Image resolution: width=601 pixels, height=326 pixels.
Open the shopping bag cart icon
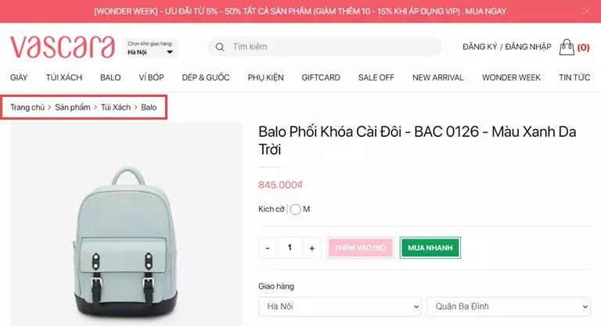(567, 47)
